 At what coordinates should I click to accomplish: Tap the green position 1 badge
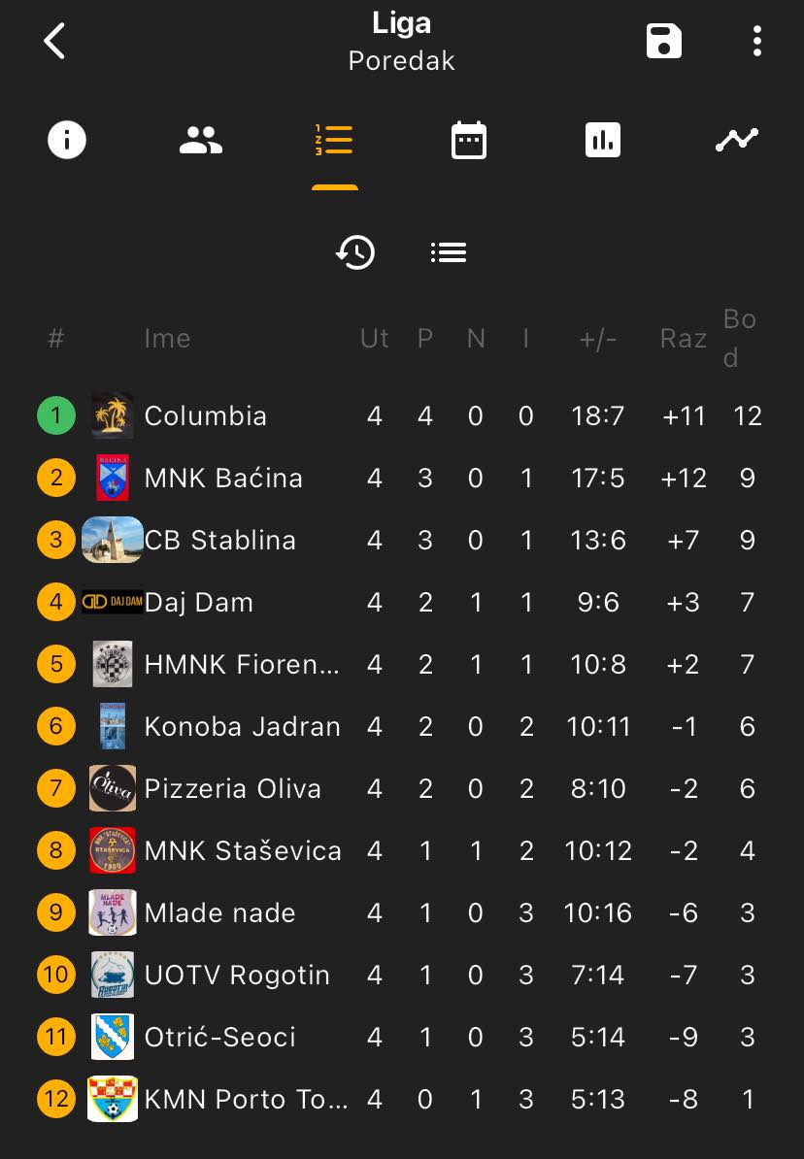(56, 415)
